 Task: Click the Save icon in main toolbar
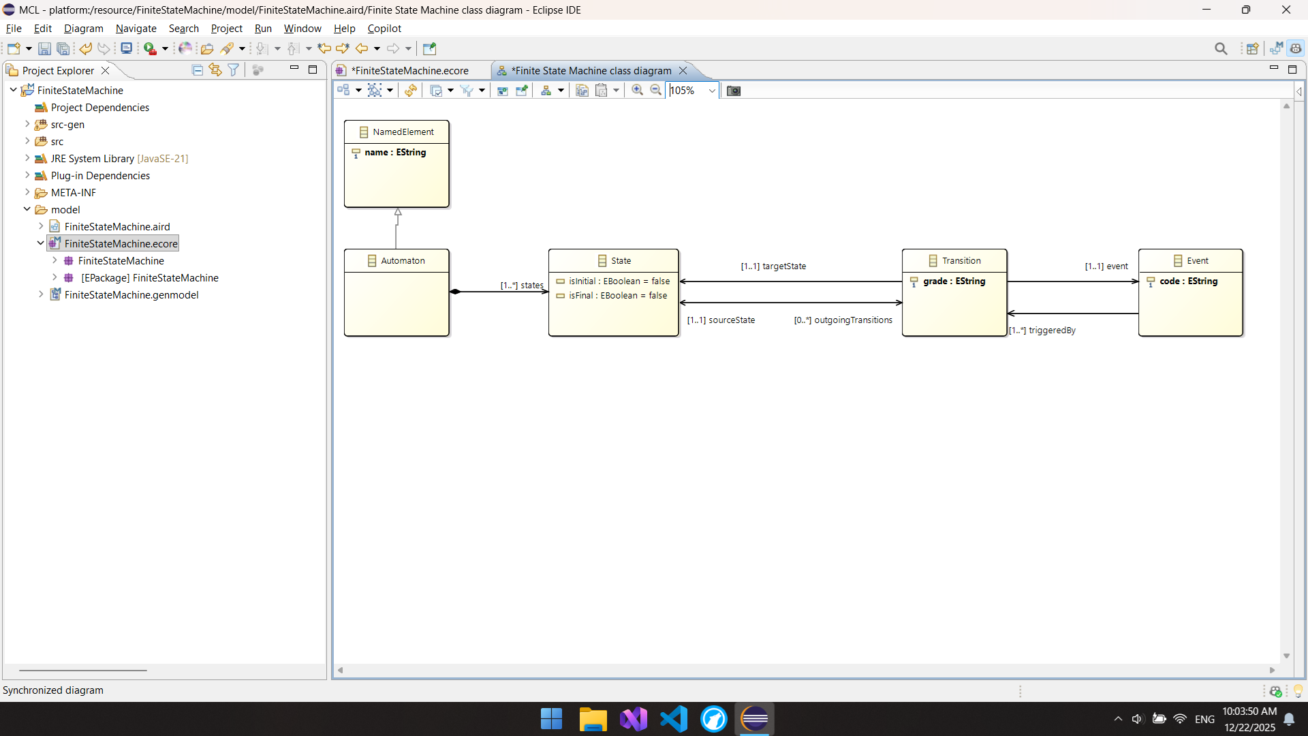click(x=44, y=48)
